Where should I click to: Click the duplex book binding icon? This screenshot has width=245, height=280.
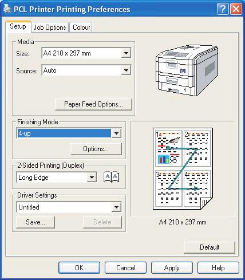pyautogui.click(x=112, y=177)
